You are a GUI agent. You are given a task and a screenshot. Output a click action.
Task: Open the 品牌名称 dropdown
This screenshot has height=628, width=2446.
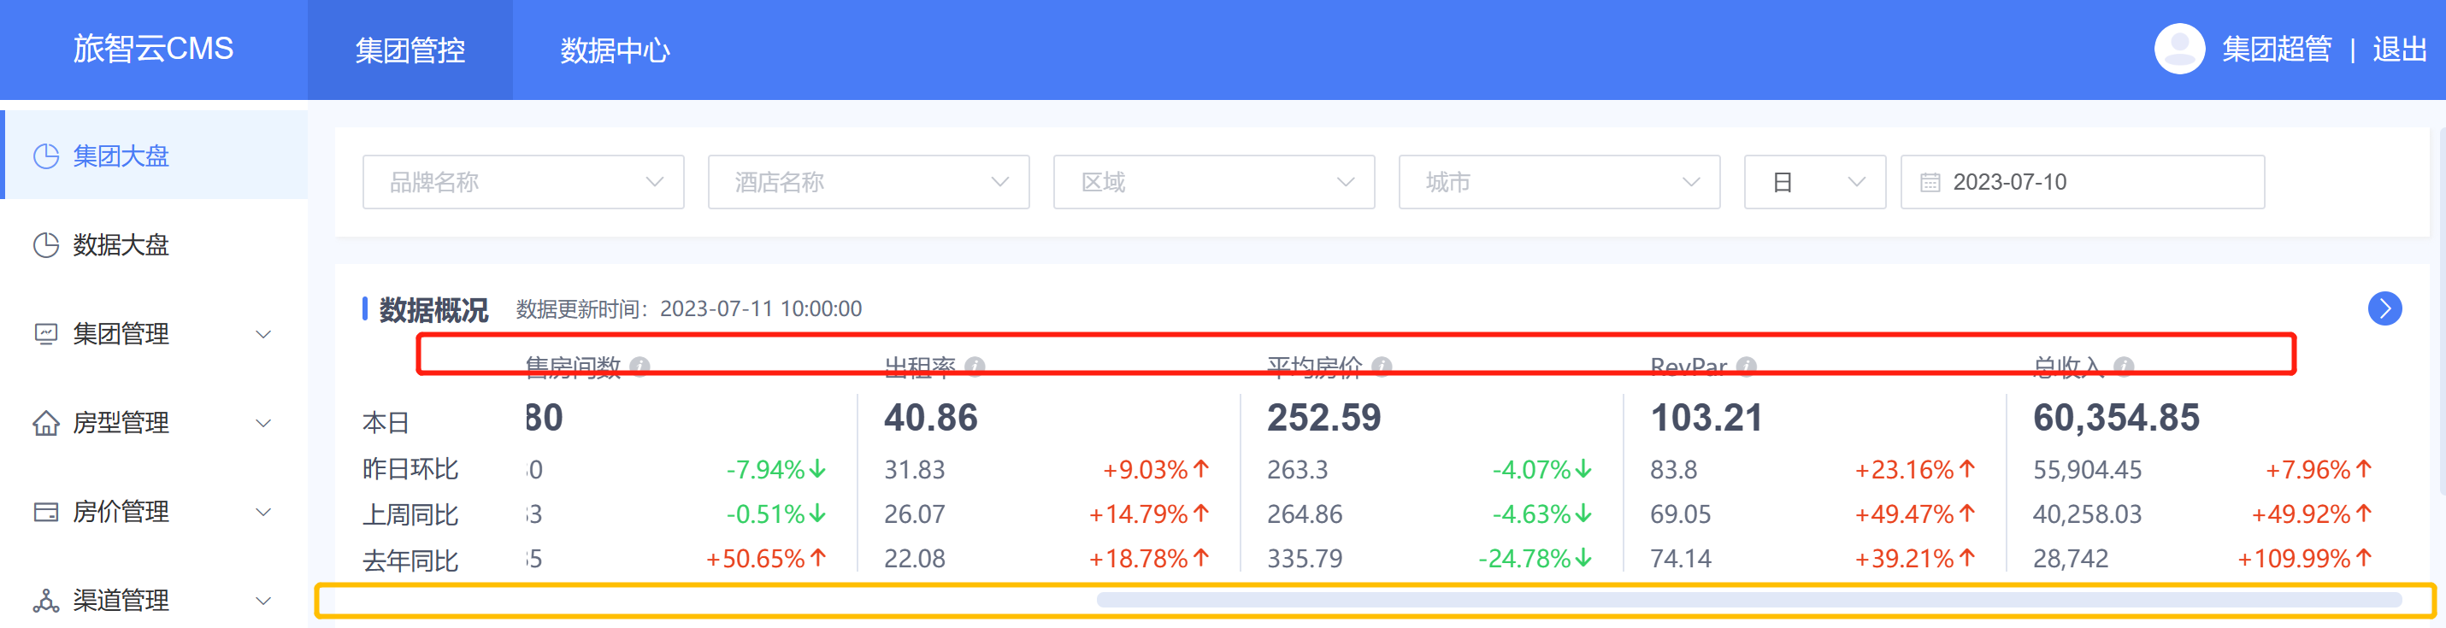point(523,181)
